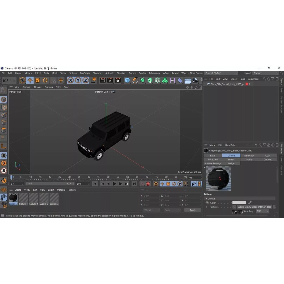Toggle Rotation keyframe recording
The height and width of the screenshot is (284, 284).
[174, 184]
